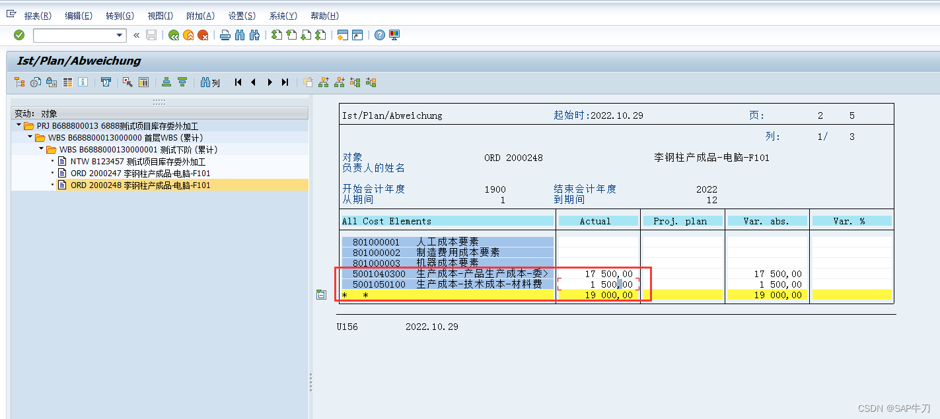
Task: Click the Find binoculars icon
Action: tap(240, 35)
